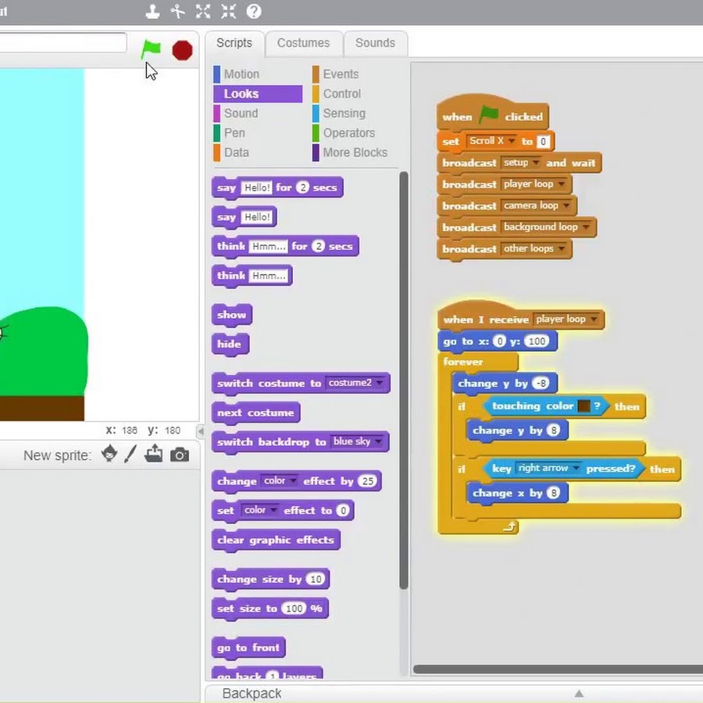Click the 25 value in change effect block

(368, 481)
